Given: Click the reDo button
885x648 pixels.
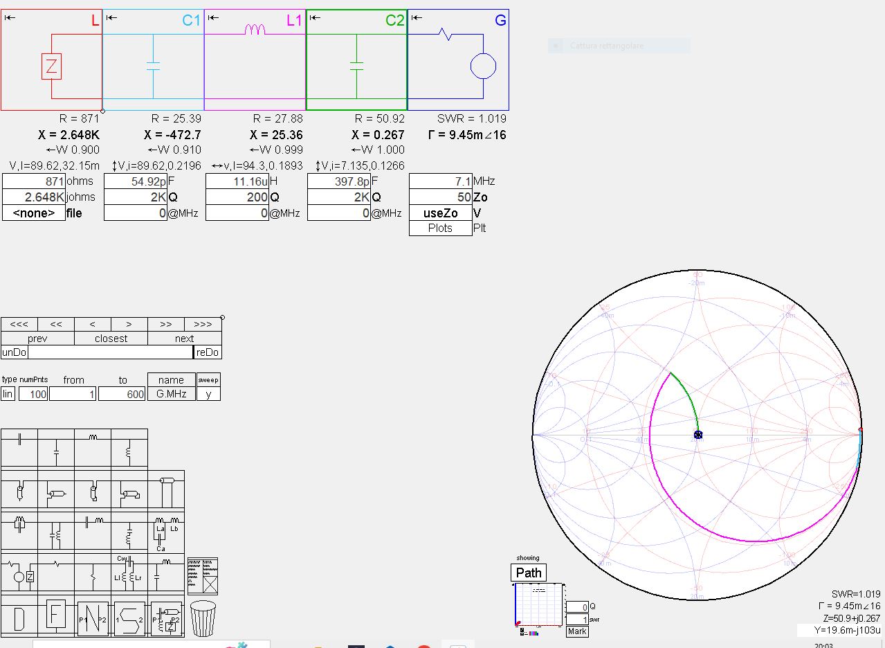Looking at the screenshot, I should (208, 352).
